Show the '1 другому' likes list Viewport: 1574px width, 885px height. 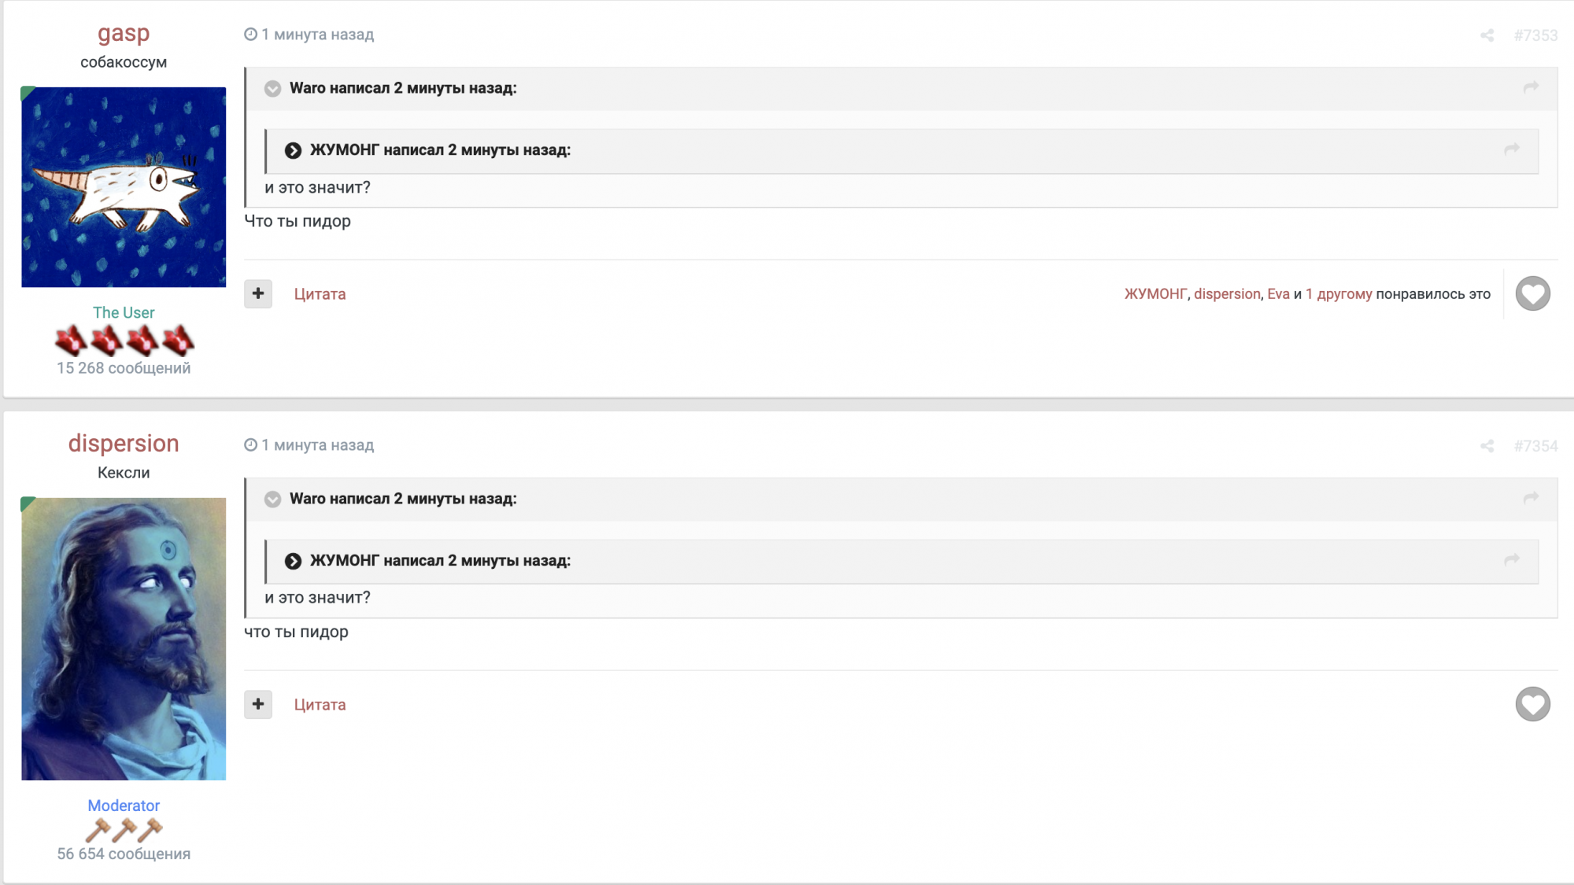click(x=1339, y=294)
